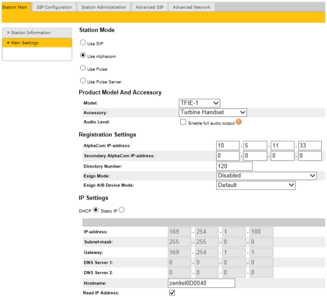Open the Model dropdown showing TFIE-1
The image size is (327, 297).
(x=199, y=102)
